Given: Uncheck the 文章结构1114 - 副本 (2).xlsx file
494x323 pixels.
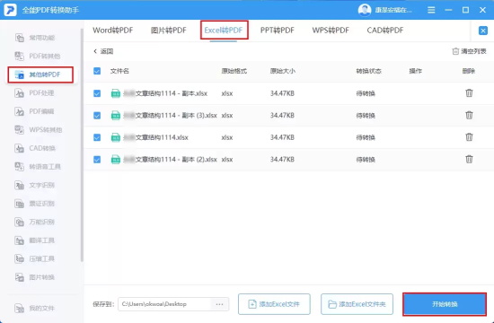Looking at the screenshot, I should [97, 160].
